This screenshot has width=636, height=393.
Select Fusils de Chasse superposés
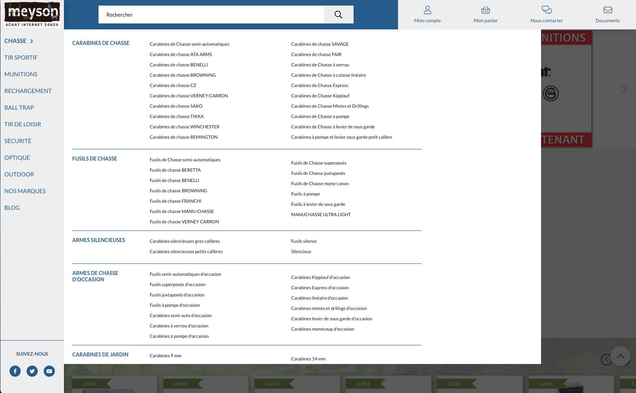click(x=319, y=163)
